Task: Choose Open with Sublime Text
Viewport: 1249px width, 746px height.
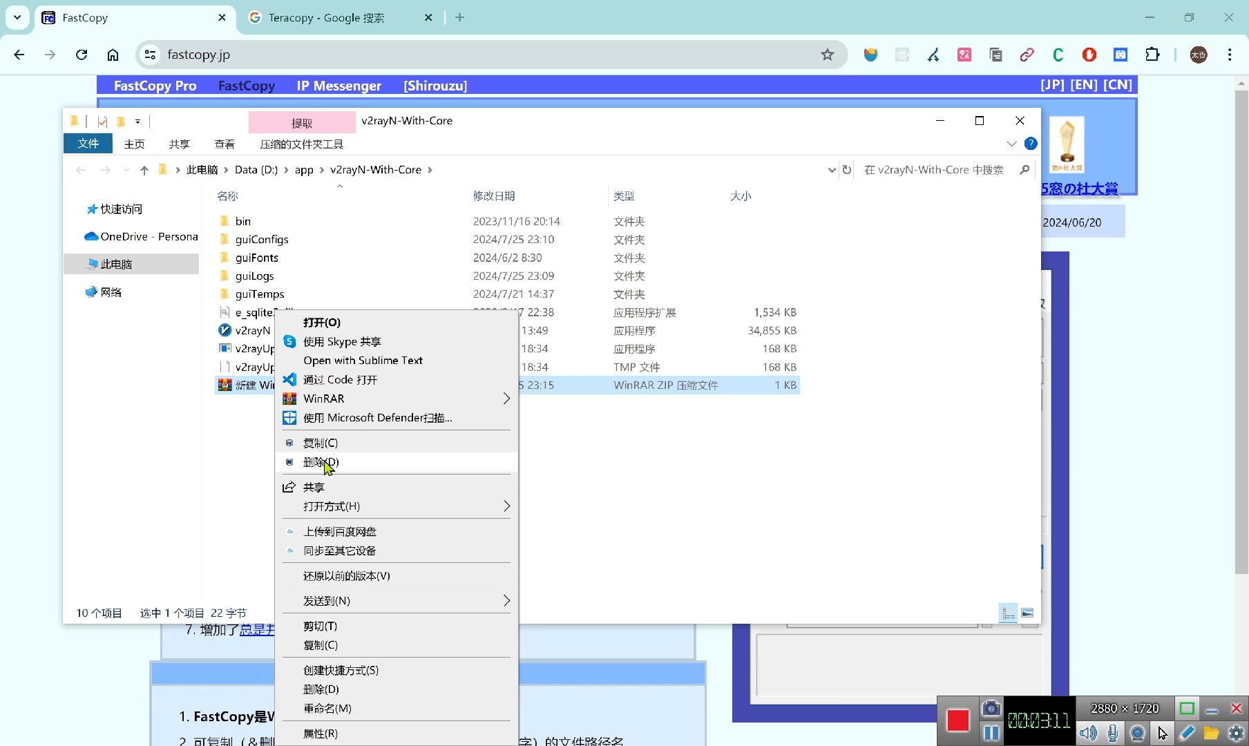Action: pyautogui.click(x=397, y=361)
